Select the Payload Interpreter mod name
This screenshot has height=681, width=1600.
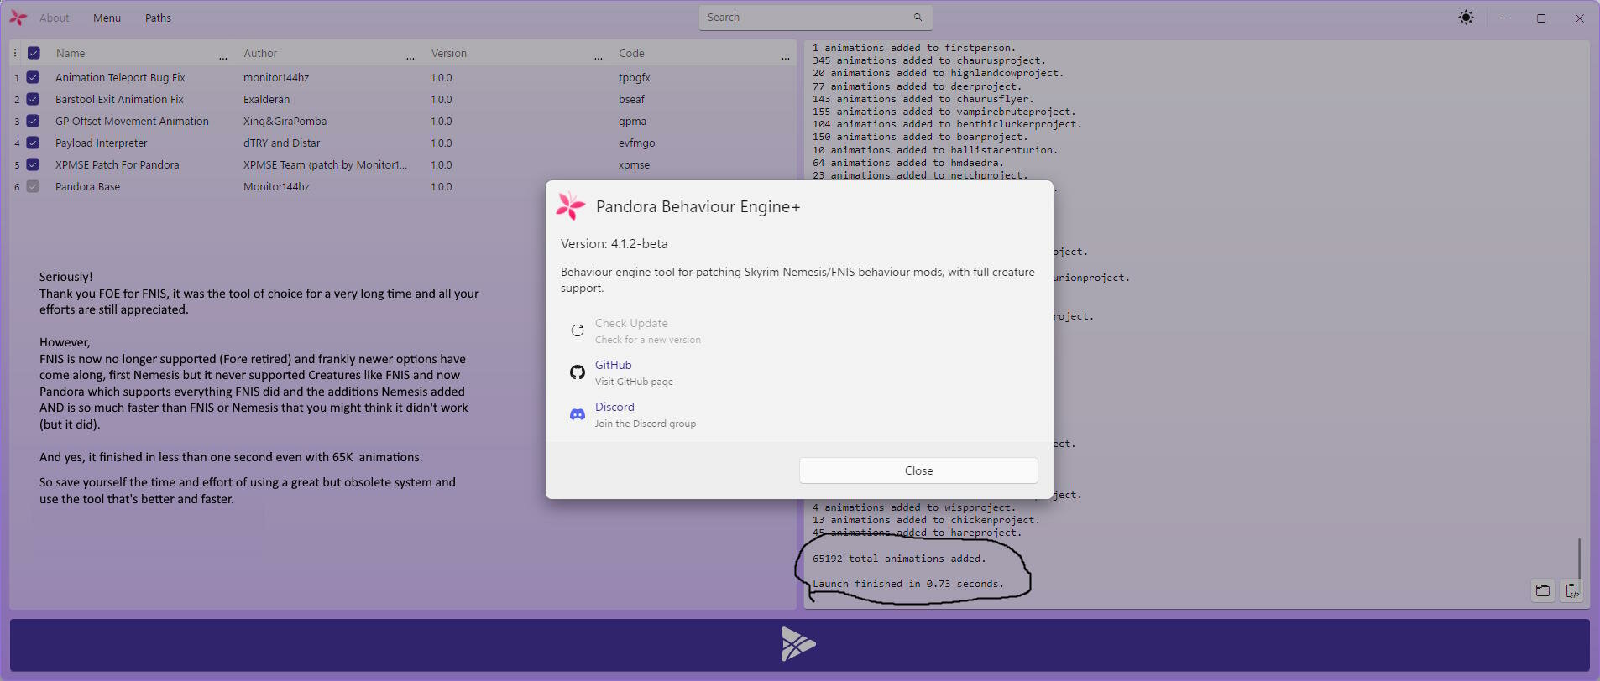[x=101, y=143]
